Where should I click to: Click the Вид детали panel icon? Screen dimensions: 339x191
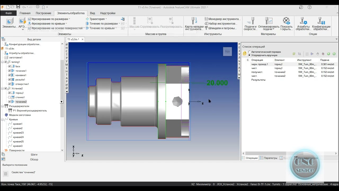3,39
